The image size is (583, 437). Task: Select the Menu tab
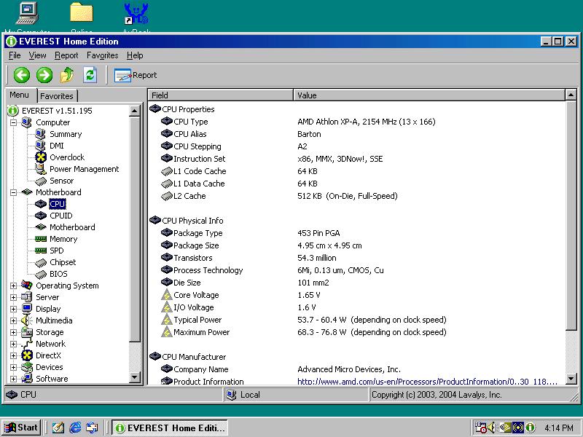tap(20, 95)
